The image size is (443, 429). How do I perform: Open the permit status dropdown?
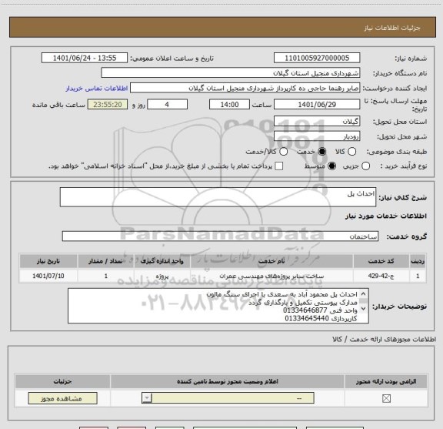[x=228, y=398]
